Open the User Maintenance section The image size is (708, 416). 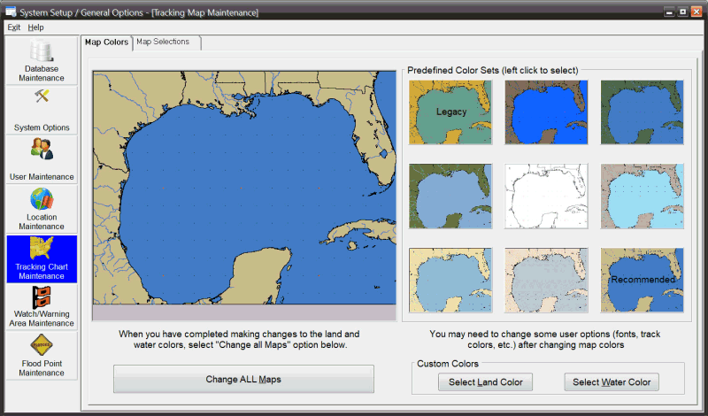[42, 159]
